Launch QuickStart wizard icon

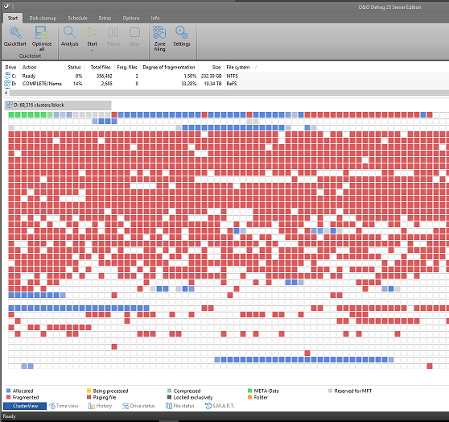coord(15,32)
